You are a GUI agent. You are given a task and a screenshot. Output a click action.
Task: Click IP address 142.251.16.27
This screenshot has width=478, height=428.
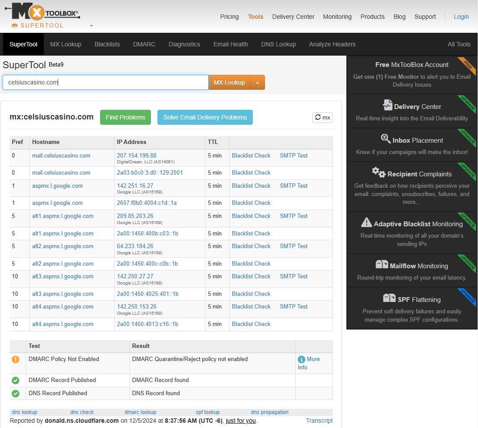pos(135,186)
